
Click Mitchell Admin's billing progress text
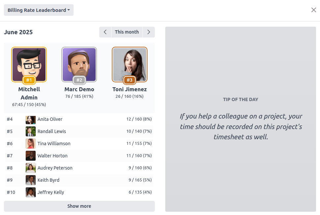(29, 104)
